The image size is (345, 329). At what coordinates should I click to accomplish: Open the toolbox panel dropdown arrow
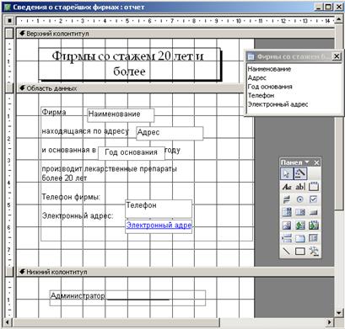(307, 162)
